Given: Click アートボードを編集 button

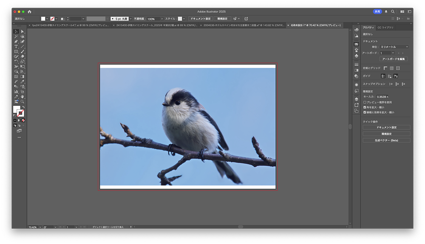Looking at the screenshot, I should pyautogui.click(x=394, y=59).
